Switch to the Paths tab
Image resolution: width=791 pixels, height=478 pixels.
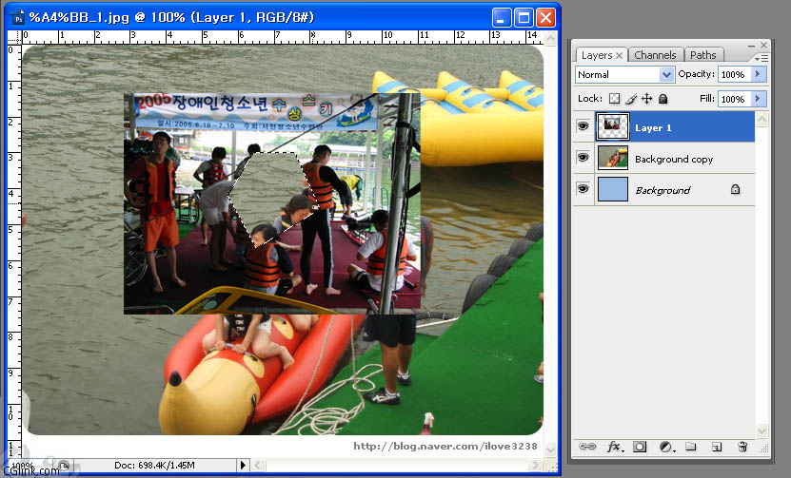[x=703, y=55]
